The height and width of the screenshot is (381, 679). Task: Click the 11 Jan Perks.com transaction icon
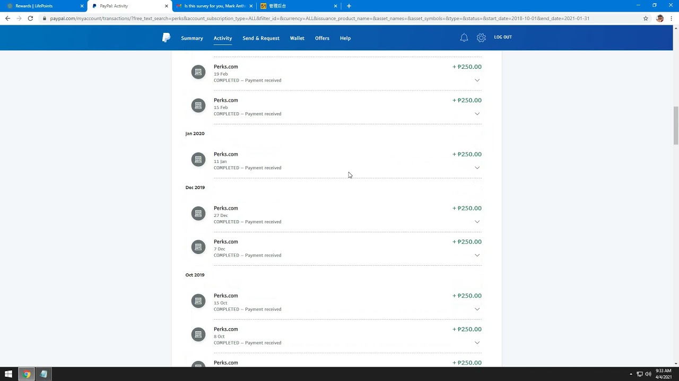coord(198,159)
